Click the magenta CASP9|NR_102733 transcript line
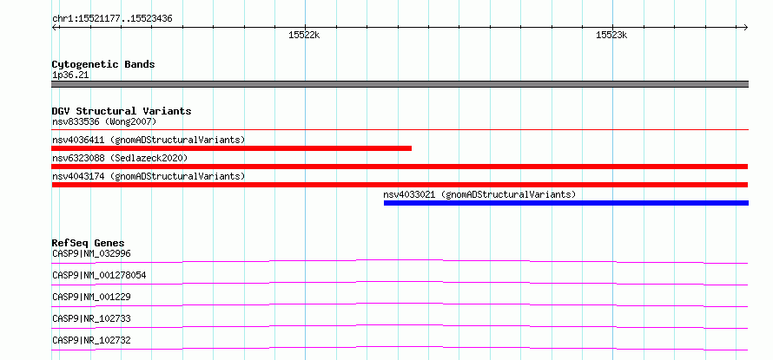Screen dimensions: 773x360 click(x=400, y=326)
